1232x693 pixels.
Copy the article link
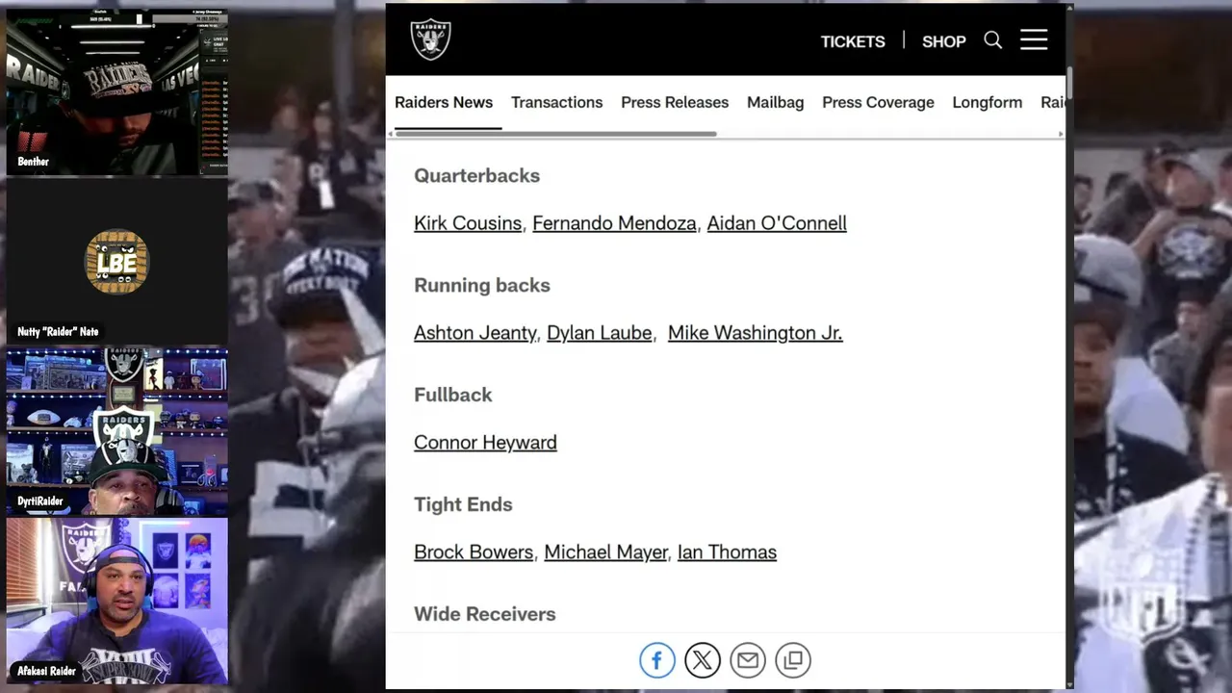[x=793, y=660]
